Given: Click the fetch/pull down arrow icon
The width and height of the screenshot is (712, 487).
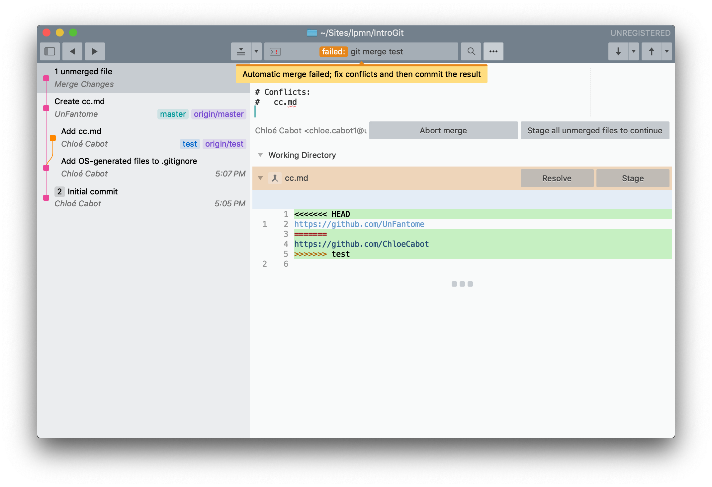Looking at the screenshot, I should [618, 51].
